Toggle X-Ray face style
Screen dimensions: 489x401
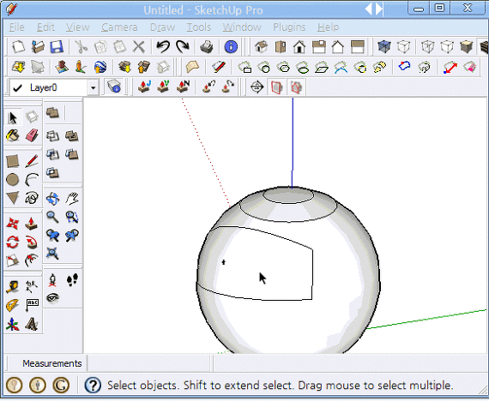click(x=383, y=47)
